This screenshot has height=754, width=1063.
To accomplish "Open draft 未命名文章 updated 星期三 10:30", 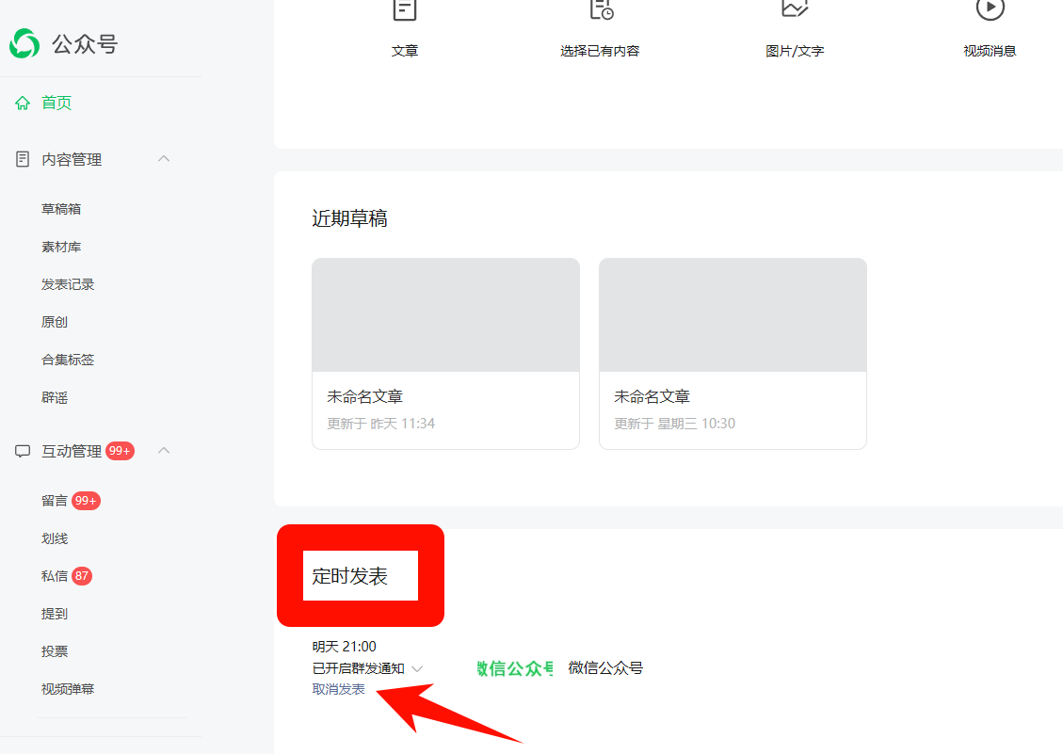I will [x=733, y=353].
